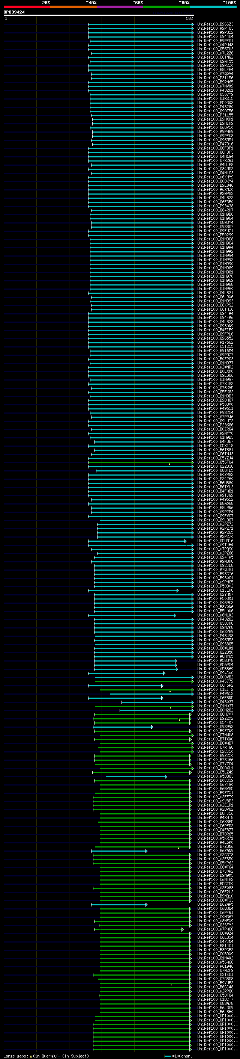
Task: Click the purple ~60% identity legend segment
Action: [120, 7]
